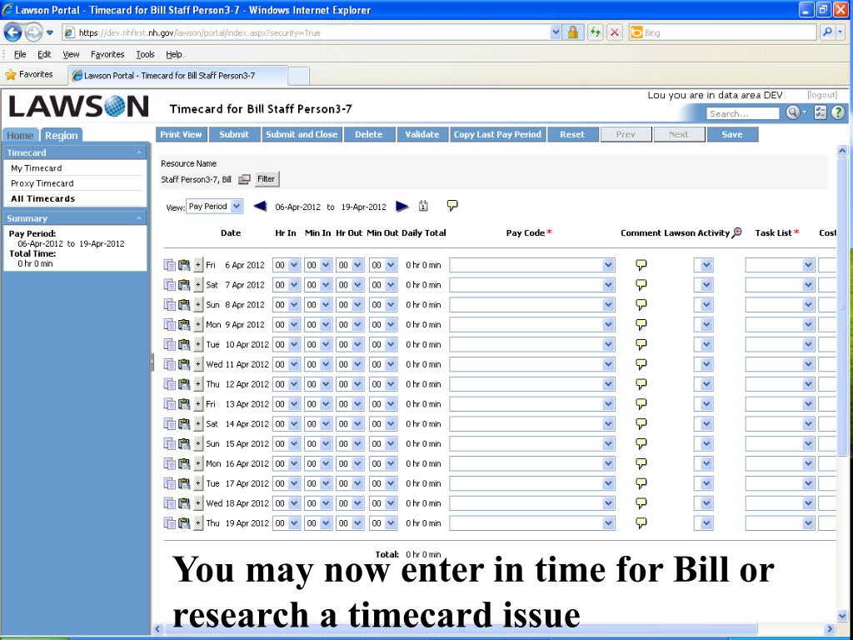Open the comment bubble for Mon 16 Apr 2012
Screen dimensions: 853x640
[x=641, y=463]
